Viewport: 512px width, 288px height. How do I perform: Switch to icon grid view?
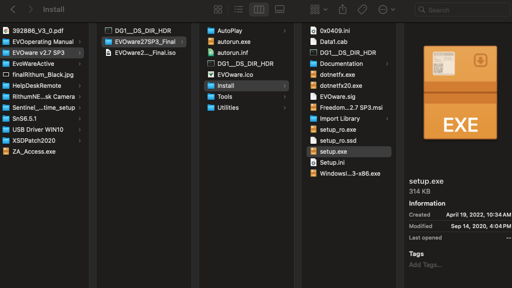click(x=218, y=9)
